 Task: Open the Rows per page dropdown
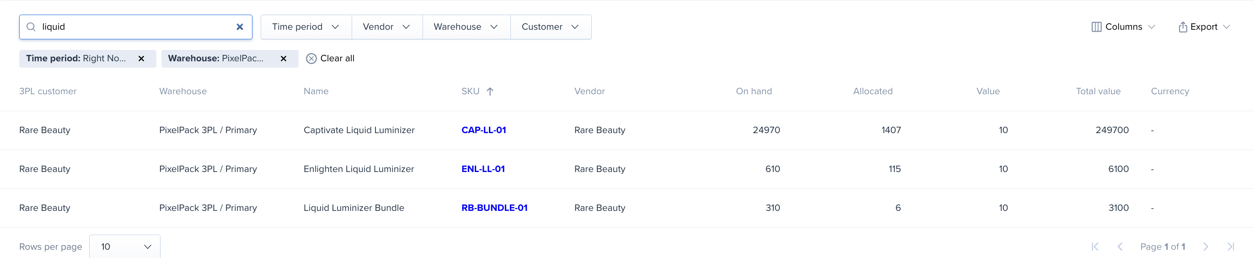pos(124,246)
